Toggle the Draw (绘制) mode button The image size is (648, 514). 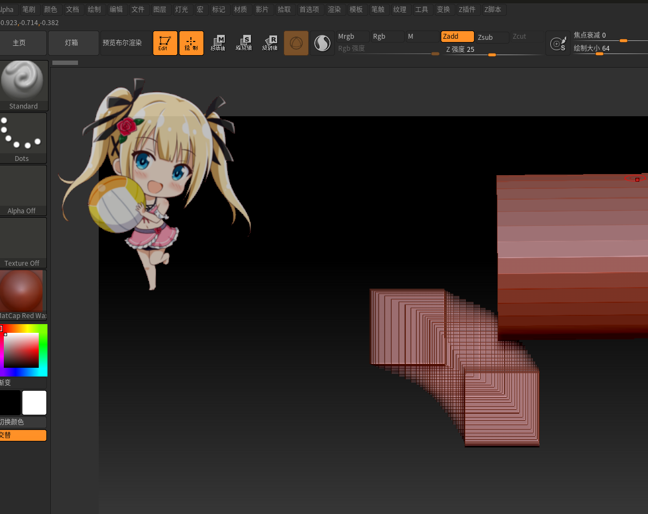[x=191, y=43]
